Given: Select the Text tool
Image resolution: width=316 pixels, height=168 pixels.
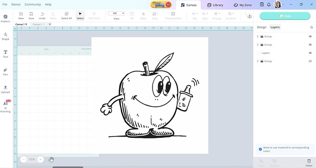Looking at the screenshot, I should pyautogui.click(x=5, y=54).
